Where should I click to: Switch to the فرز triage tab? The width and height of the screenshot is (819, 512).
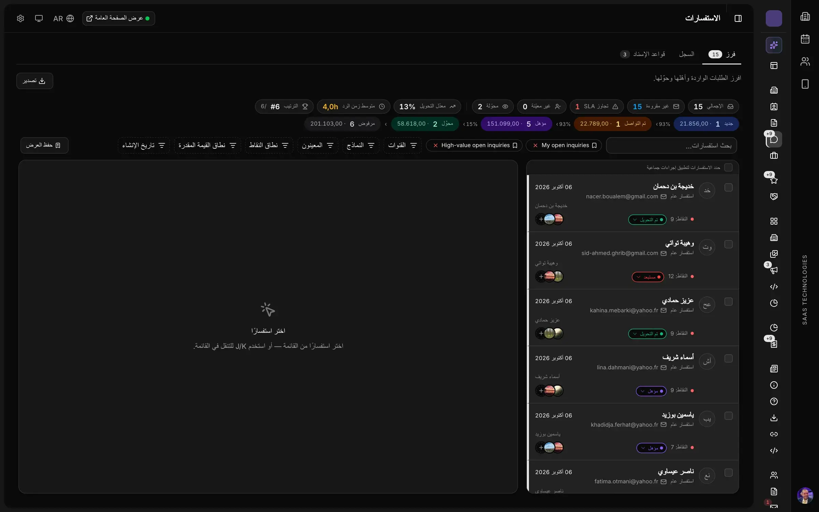[722, 54]
